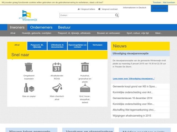Open the Glas en papier icon
The image size is (177, 132).
(29, 88)
